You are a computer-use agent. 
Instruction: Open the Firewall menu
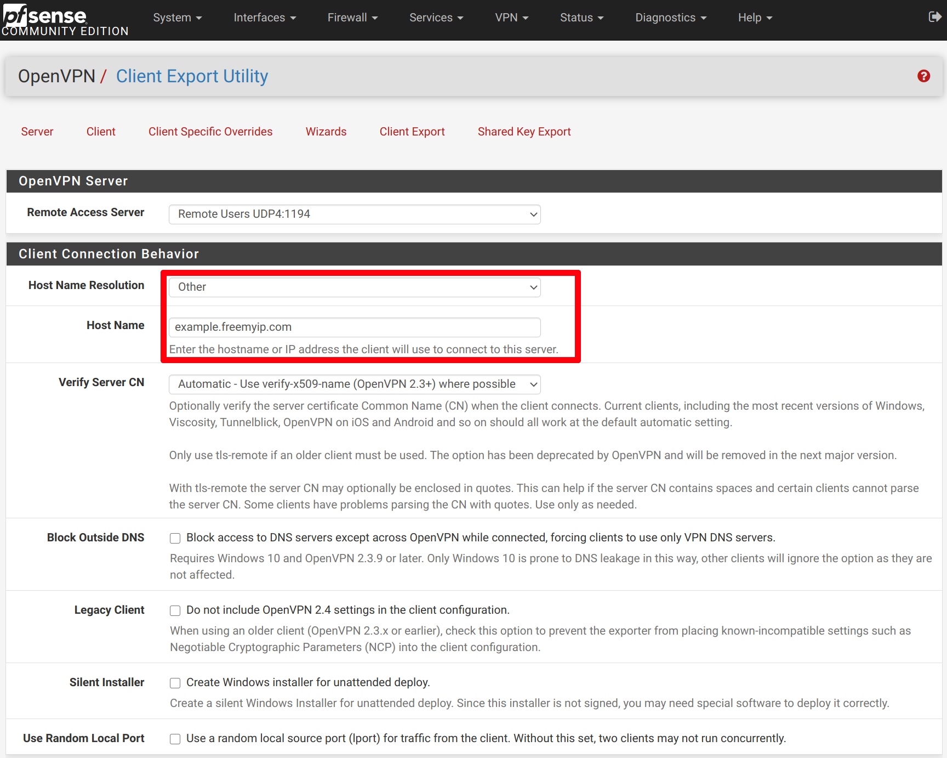click(x=352, y=18)
